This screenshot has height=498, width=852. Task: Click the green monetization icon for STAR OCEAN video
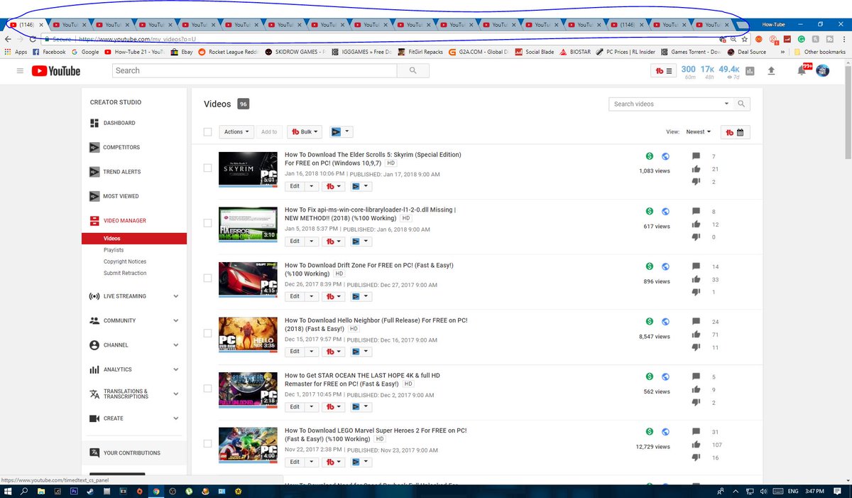649,377
